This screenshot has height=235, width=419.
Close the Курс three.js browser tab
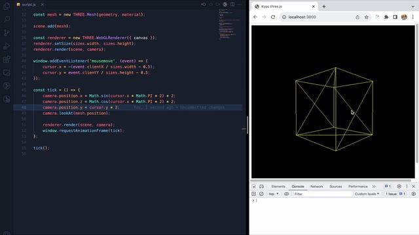(x=314, y=7)
